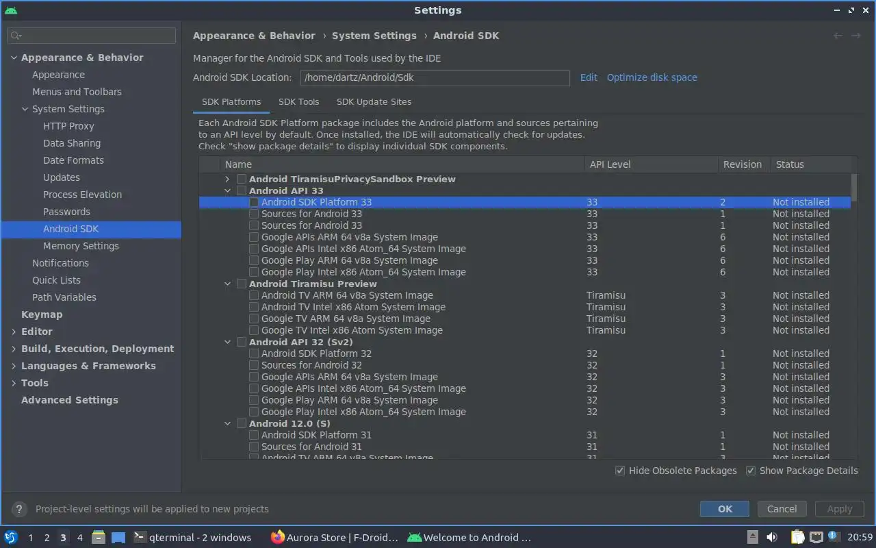Expand the Languages & Frameworks category
Screen dimensions: 876x548
(14, 366)
